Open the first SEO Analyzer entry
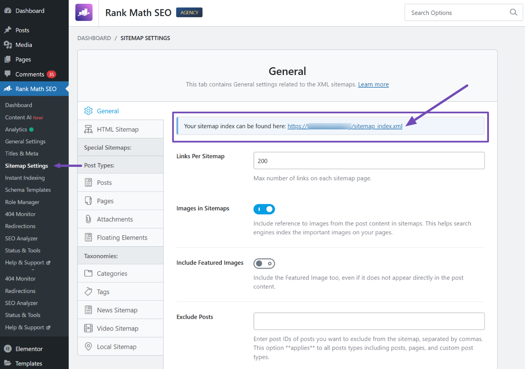Viewport: 525px width, 369px height. point(21,238)
